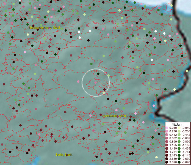Pick the 1.439 legend swatch

tap(167, 148)
